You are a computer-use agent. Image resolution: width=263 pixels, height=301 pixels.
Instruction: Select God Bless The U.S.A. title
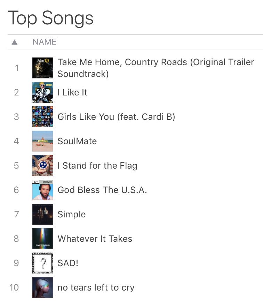(102, 190)
